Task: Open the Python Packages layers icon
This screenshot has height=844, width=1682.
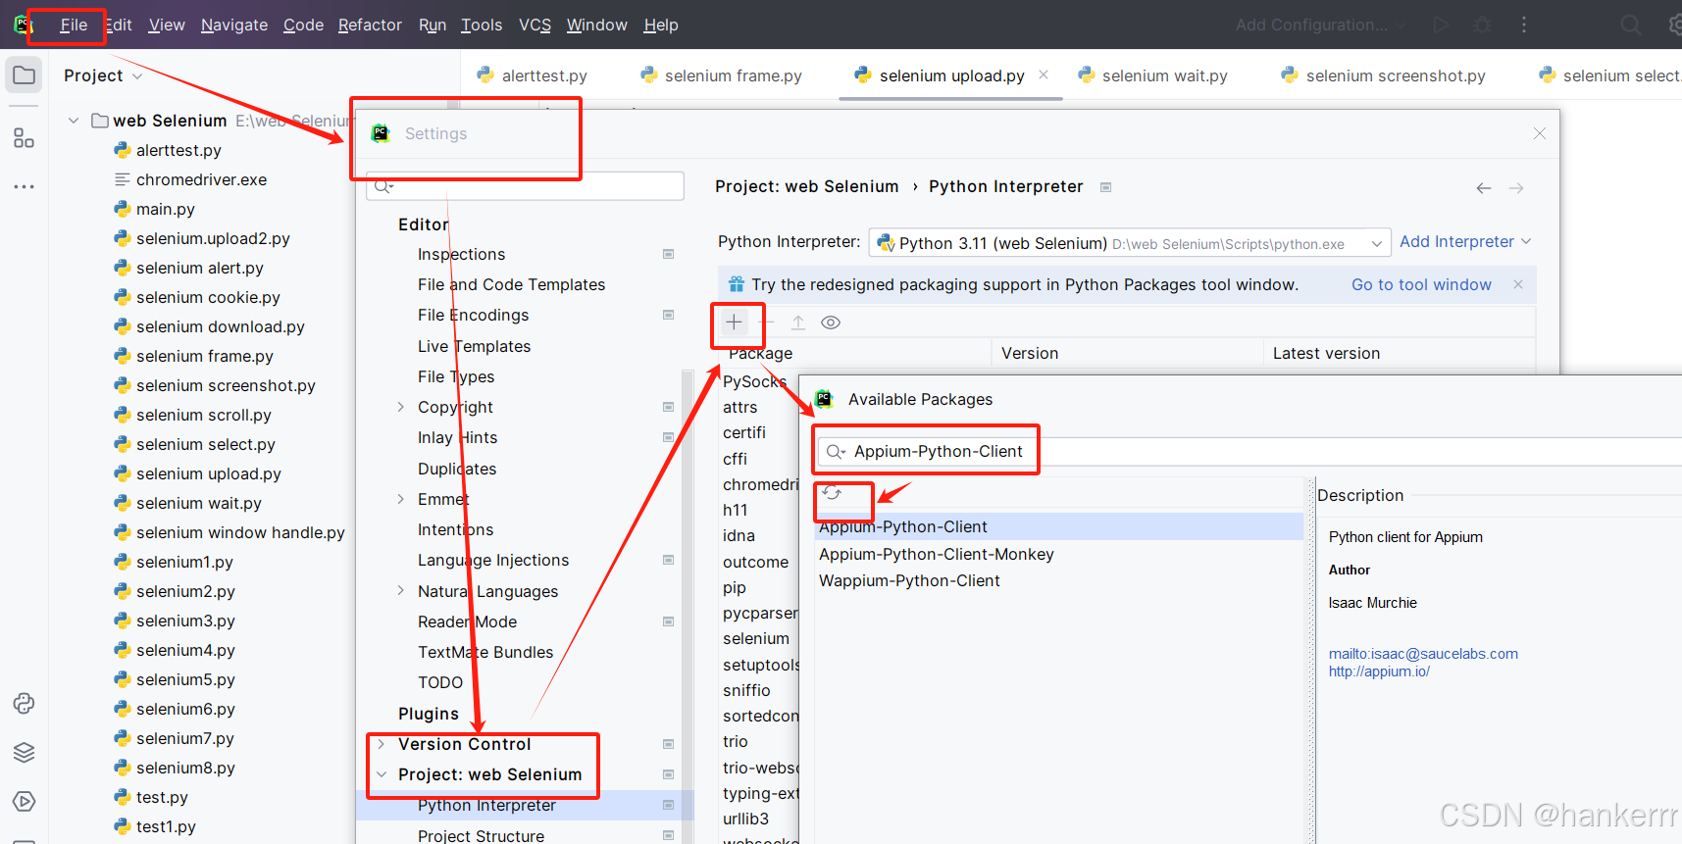Action: click(25, 752)
